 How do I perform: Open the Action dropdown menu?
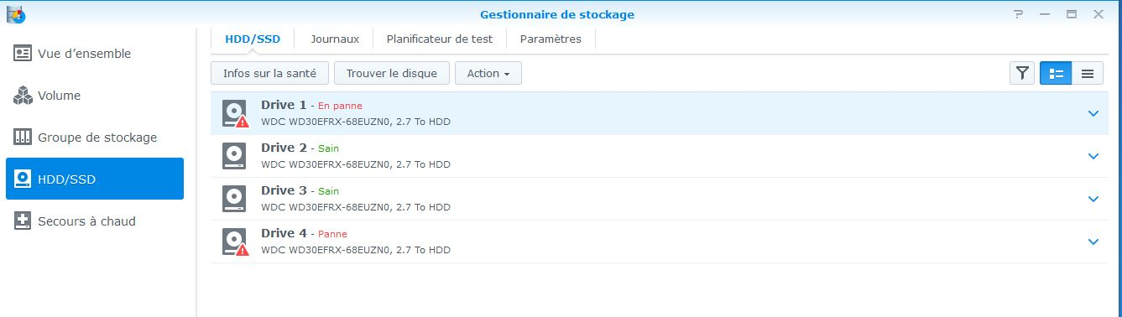pos(488,73)
